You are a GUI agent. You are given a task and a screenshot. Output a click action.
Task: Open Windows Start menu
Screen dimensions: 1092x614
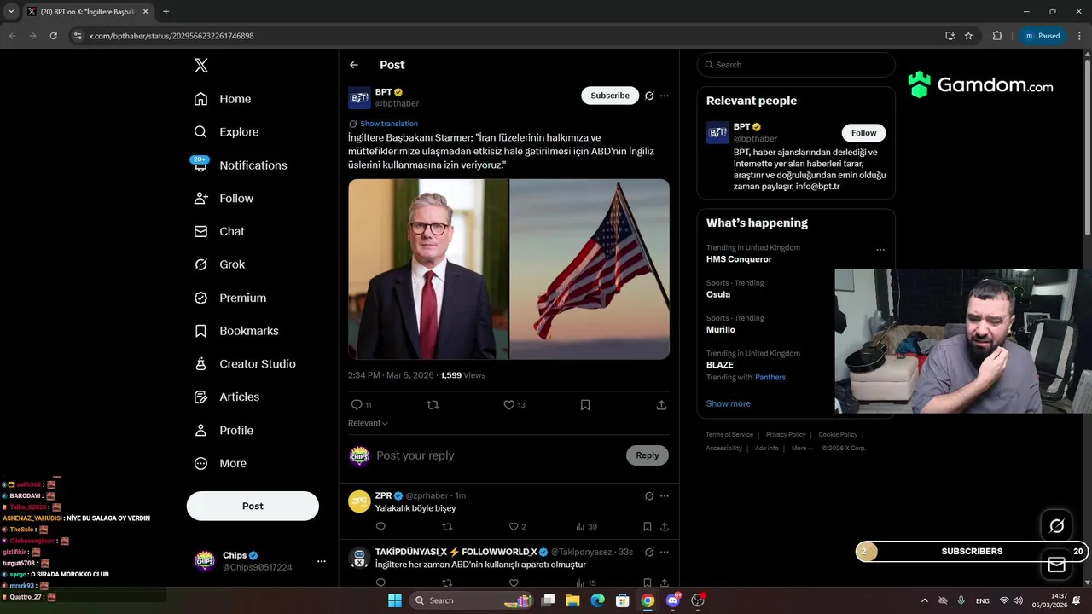point(395,600)
